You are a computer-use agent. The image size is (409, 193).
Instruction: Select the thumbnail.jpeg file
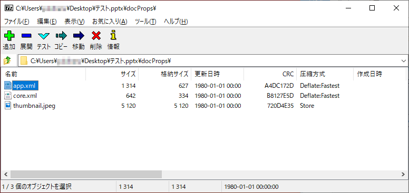pyautogui.click(x=34, y=106)
